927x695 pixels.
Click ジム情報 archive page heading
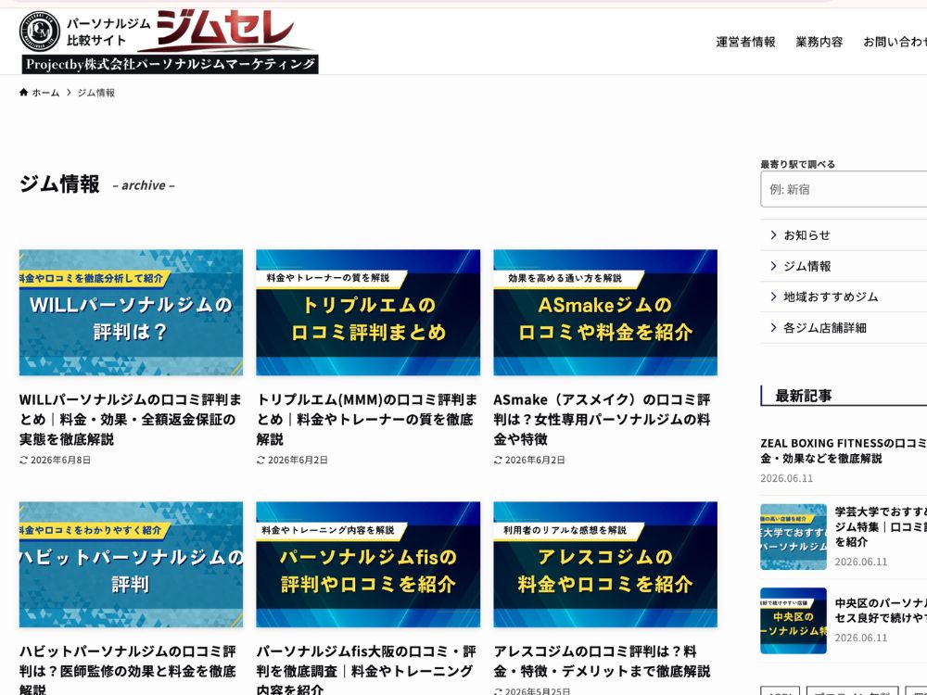click(x=59, y=183)
